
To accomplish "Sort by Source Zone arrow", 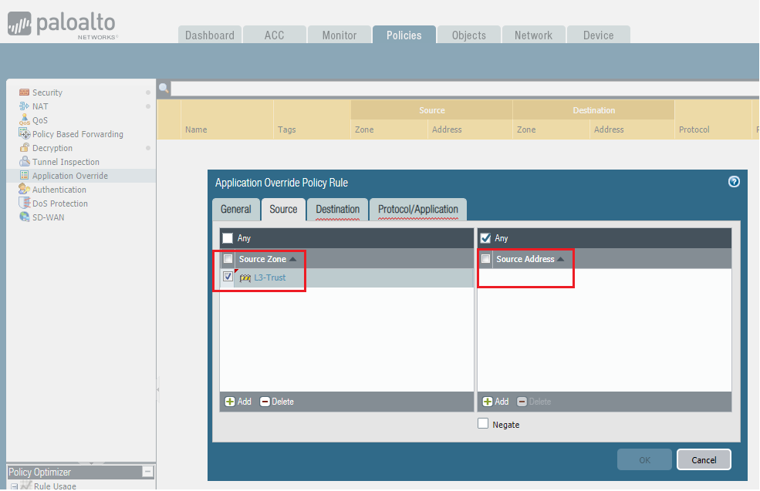I will click(x=292, y=259).
